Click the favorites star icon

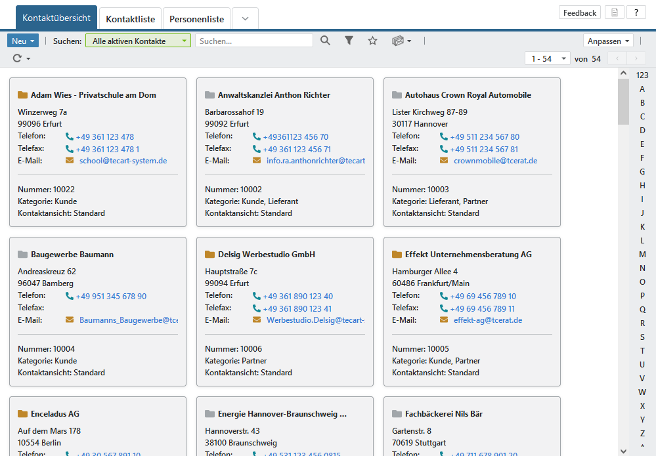[x=372, y=41]
